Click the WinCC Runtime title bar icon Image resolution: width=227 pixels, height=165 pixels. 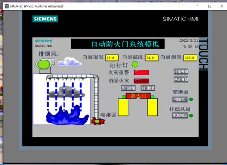pos(7,6)
